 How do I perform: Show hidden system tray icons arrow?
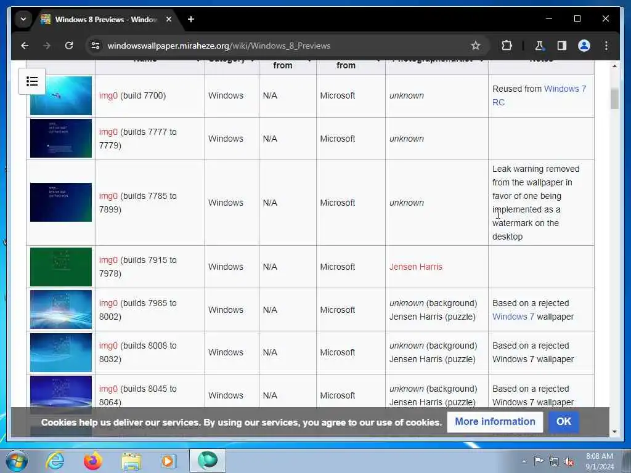click(524, 461)
